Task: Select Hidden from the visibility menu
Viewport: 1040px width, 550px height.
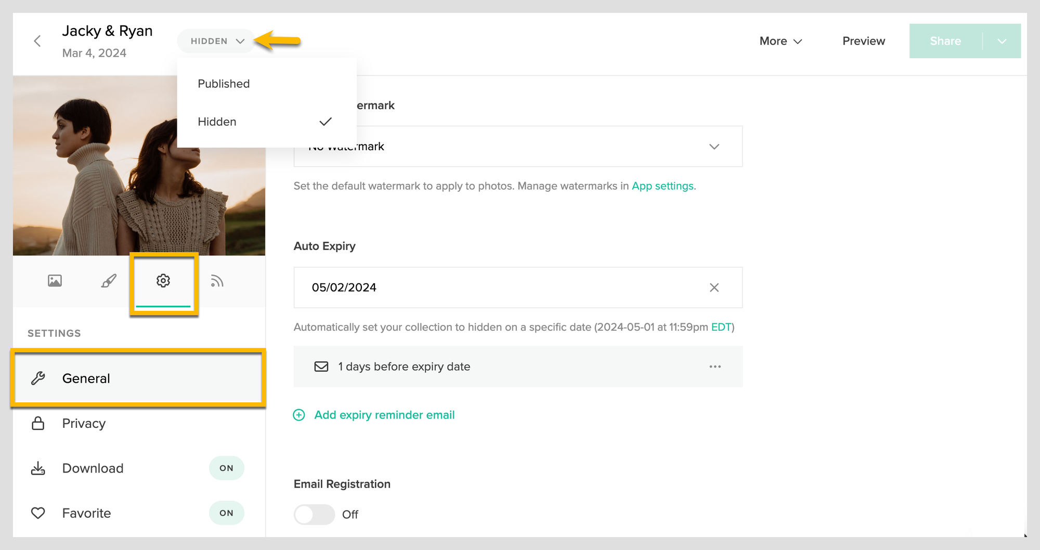Action: point(217,121)
